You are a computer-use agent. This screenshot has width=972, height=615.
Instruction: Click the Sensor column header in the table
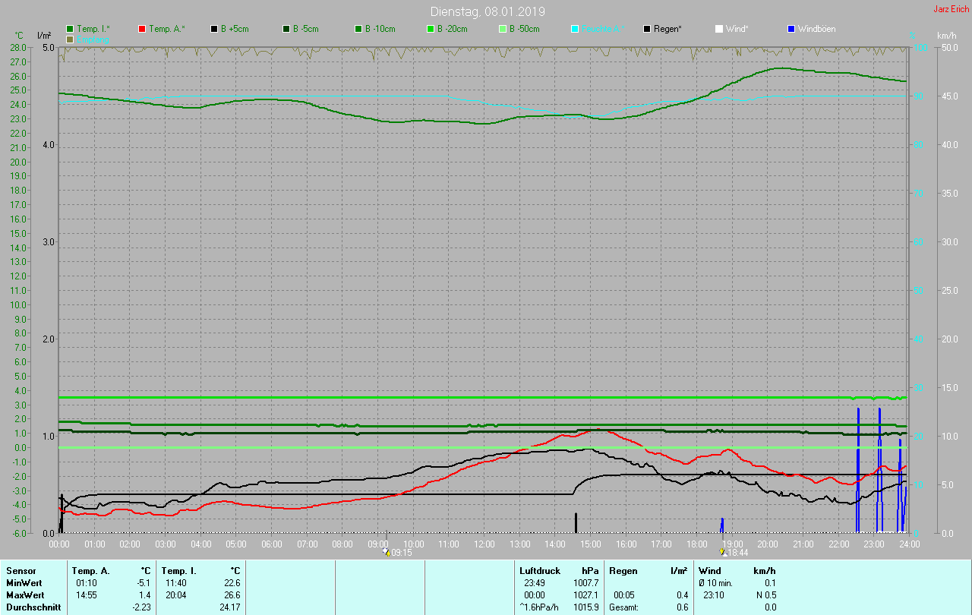pos(21,570)
